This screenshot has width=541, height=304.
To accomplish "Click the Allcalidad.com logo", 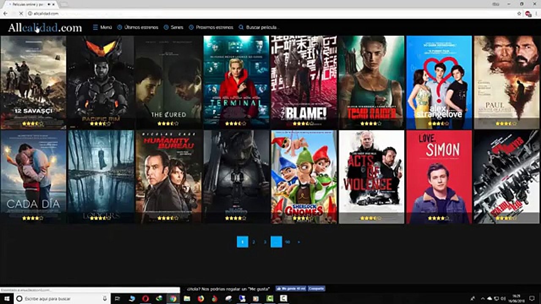I will click(45, 28).
